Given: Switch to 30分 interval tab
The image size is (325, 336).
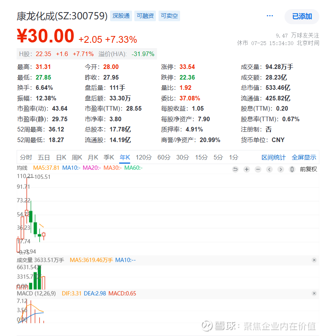Looking at the screenshot, I should [183, 158].
